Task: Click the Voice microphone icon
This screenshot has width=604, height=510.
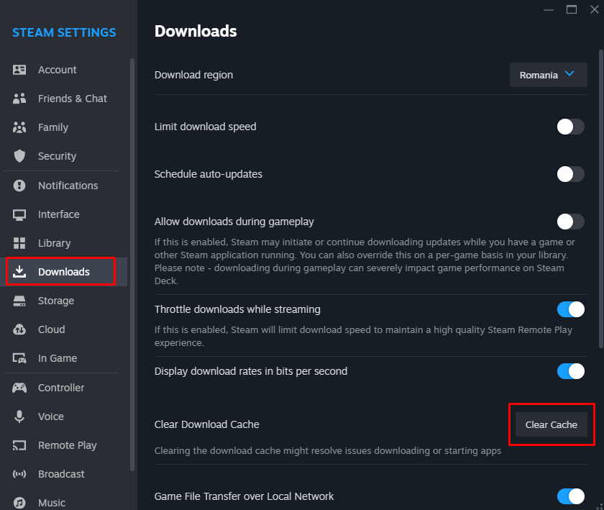Action: click(19, 416)
